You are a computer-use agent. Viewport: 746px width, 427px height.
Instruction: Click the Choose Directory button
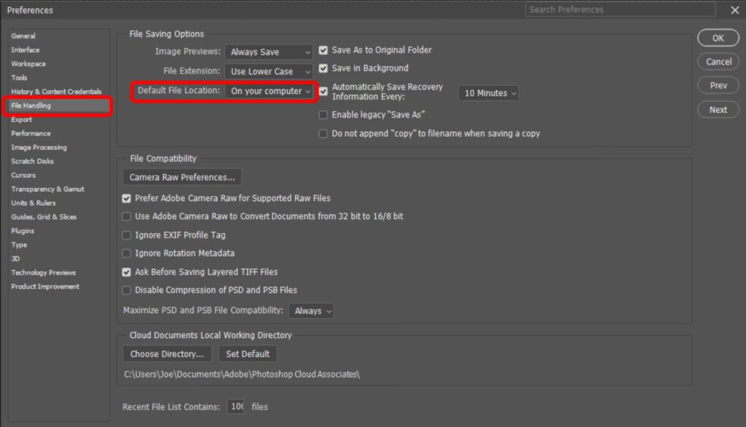pyautogui.click(x=167, y=354)
